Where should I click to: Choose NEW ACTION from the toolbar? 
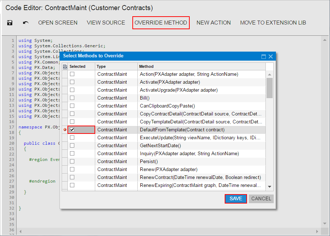(x=214, y=23)
